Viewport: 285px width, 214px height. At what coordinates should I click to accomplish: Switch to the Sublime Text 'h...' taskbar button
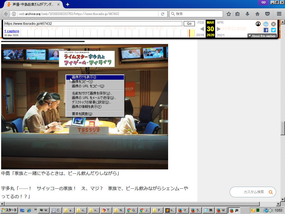click(170, 211)
